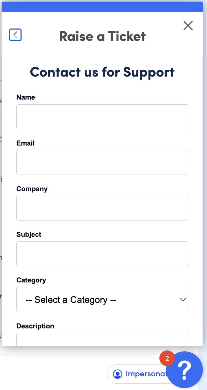
Task: Click the Name field label
Action: point(26,97)
